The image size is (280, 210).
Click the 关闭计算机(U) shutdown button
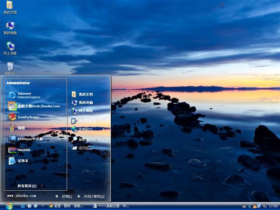92,196
